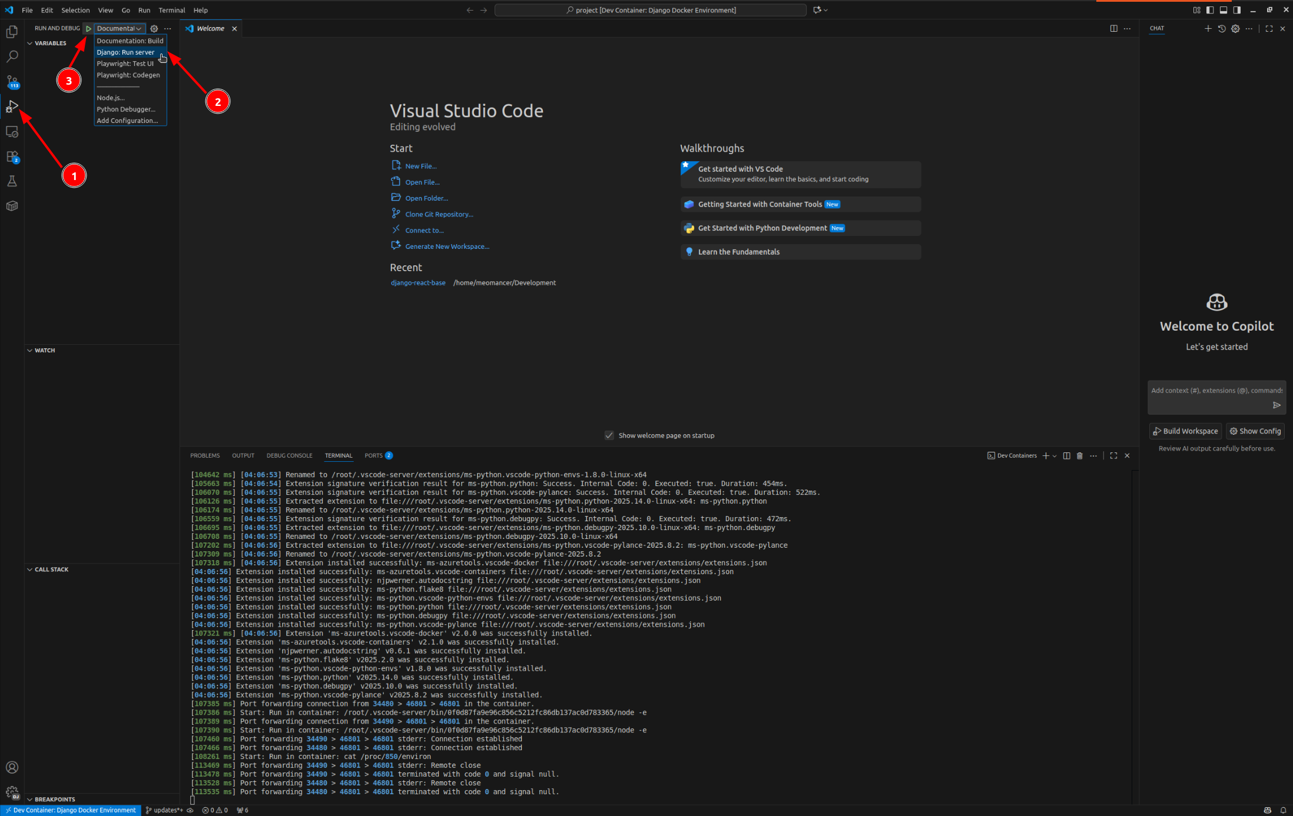1293x816 pixels.
Task: Open Source Control view with 113 badge
Action: (12, 82)
